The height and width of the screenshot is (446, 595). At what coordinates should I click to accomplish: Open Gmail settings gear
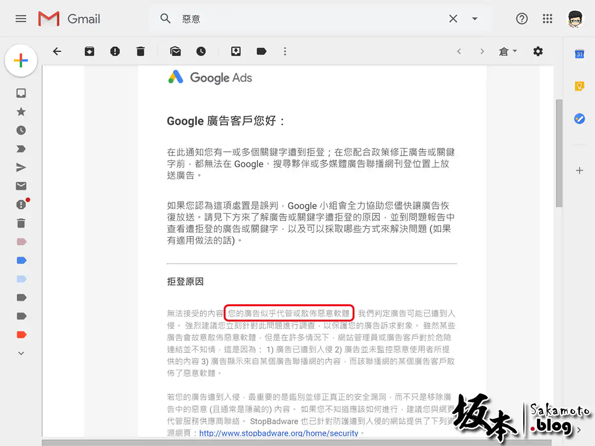pos(538,52)
